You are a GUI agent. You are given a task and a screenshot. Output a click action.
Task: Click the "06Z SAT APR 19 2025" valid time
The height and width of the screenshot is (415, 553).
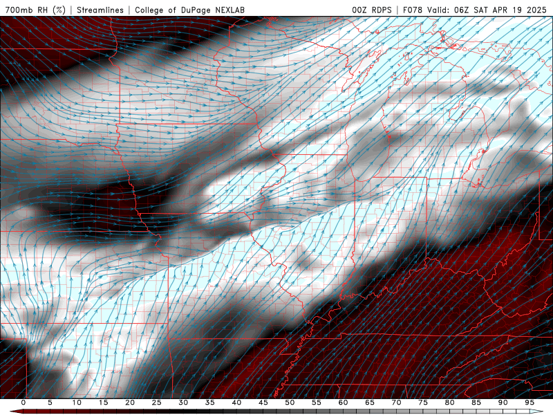(x=500, y=10)
